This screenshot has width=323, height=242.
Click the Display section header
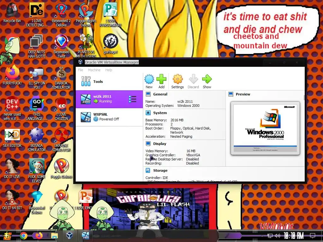159,144
